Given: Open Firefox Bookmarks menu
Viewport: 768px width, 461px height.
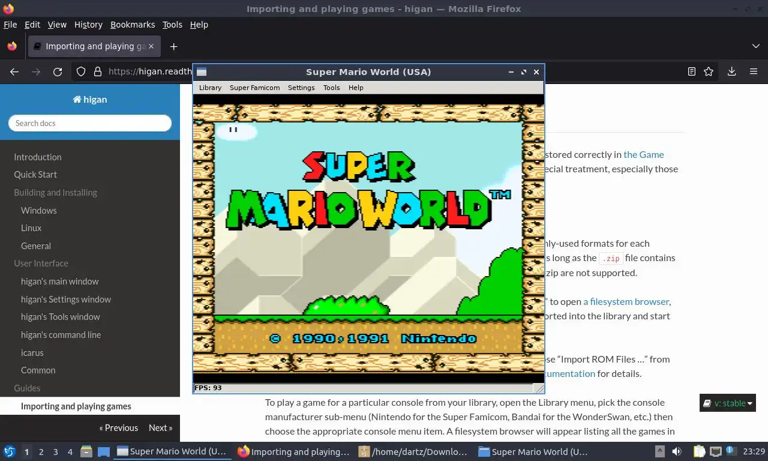Looking at the screenshot, I should pyautogui.click(x=133, y=25).
